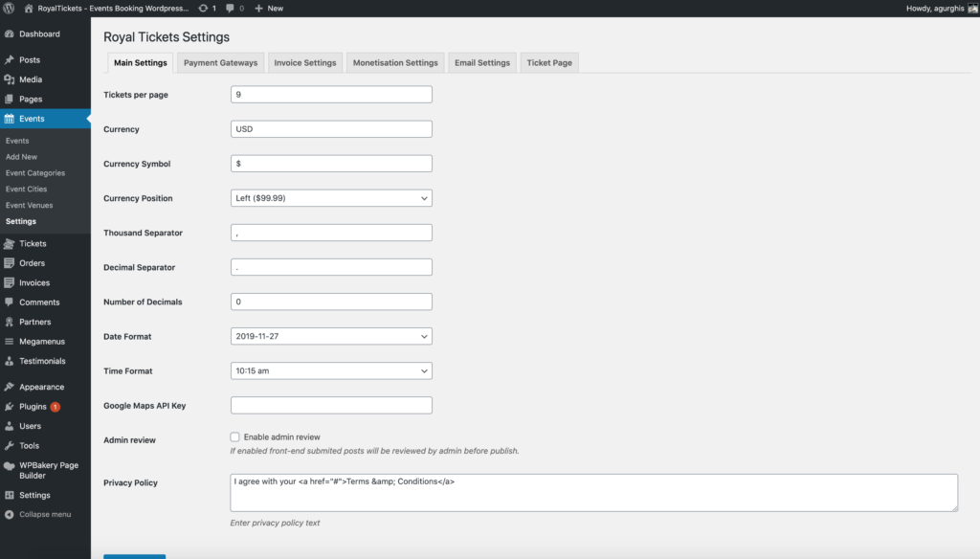Click the Users icon in the sidebar
Screen dimensions: 980x559
10,426
